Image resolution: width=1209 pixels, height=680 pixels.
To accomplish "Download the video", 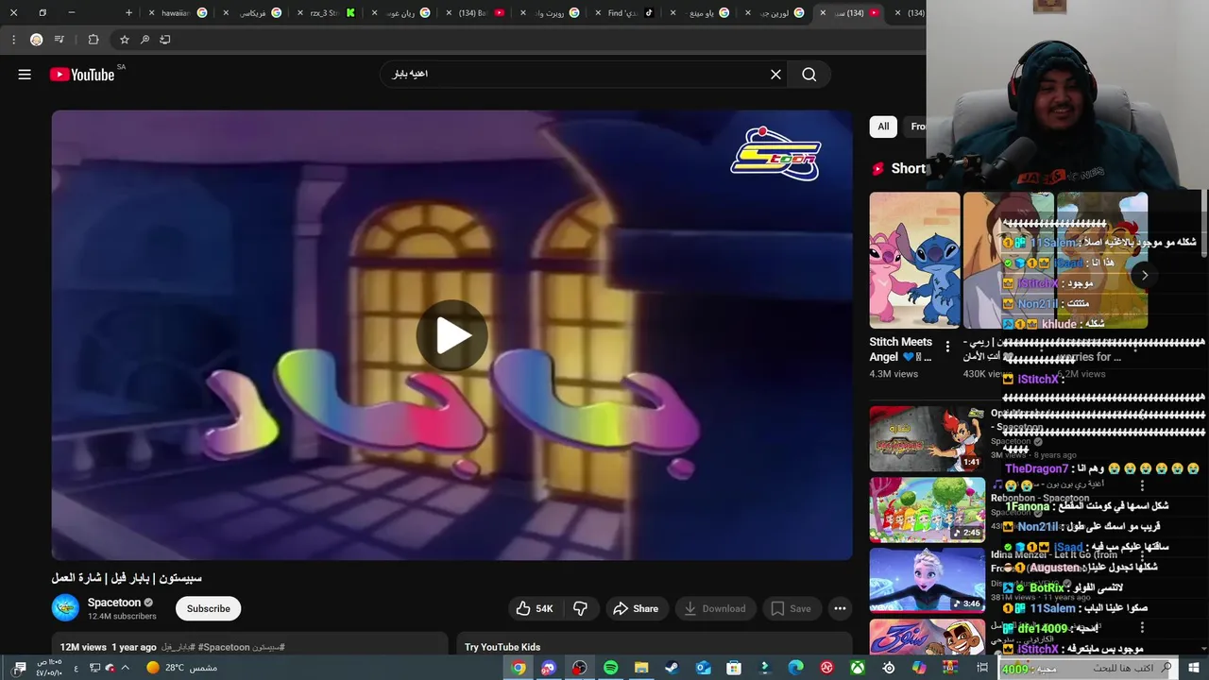I will coord(715,609).
